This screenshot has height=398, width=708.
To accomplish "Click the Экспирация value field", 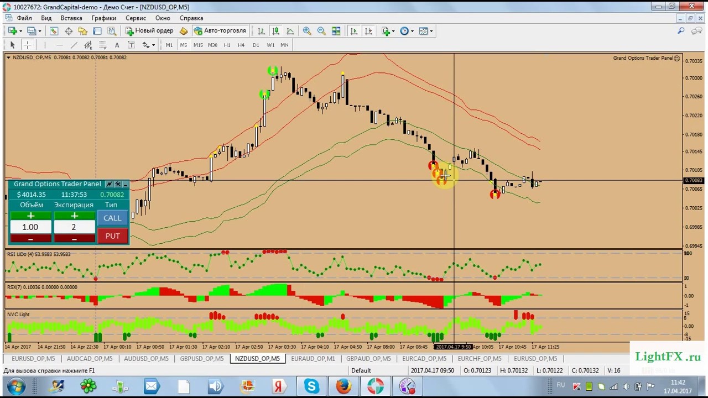I will pos(74,227).
